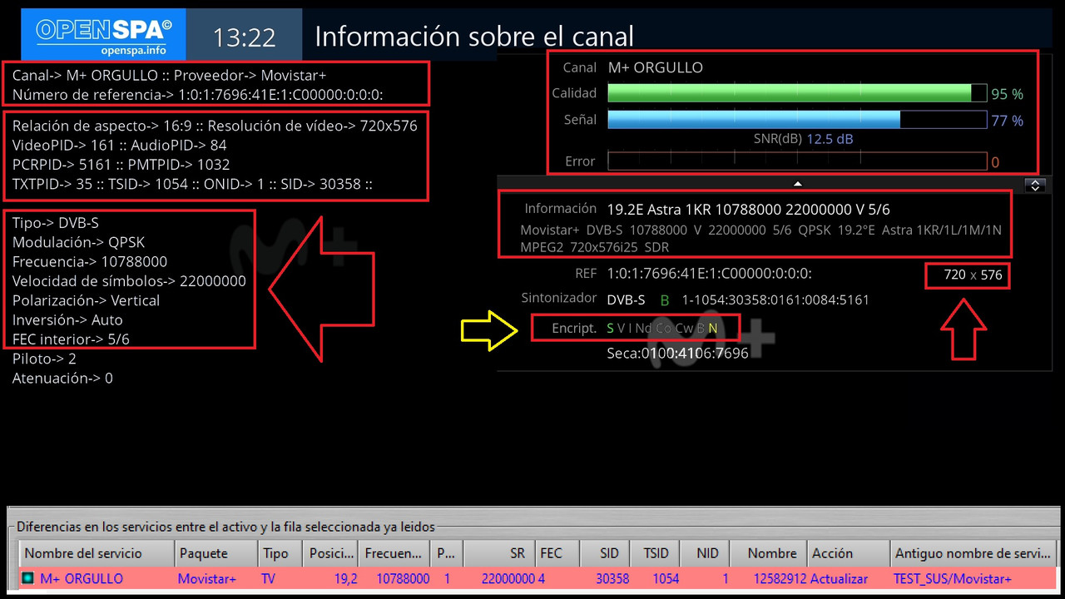Click 'Polarización-> Vertical' line
The width and height of the screenshot is (1065, 599).
86,300
